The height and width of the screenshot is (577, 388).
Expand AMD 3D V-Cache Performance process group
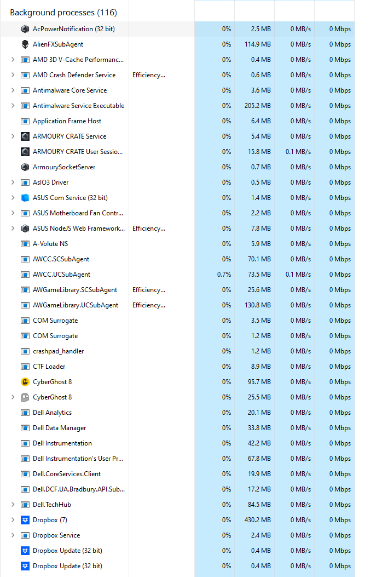click(13, 60)
